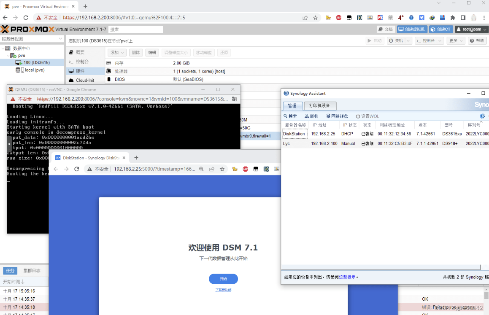
Task: Switch to the Tasks log tab
Action: point(10,270)
